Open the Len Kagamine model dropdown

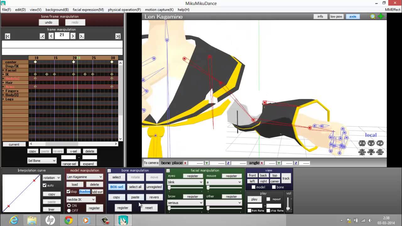coord(84,177)
